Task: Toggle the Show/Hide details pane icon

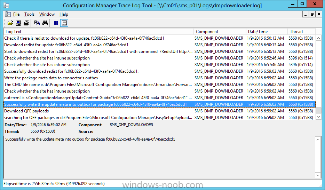Action: 64,23
